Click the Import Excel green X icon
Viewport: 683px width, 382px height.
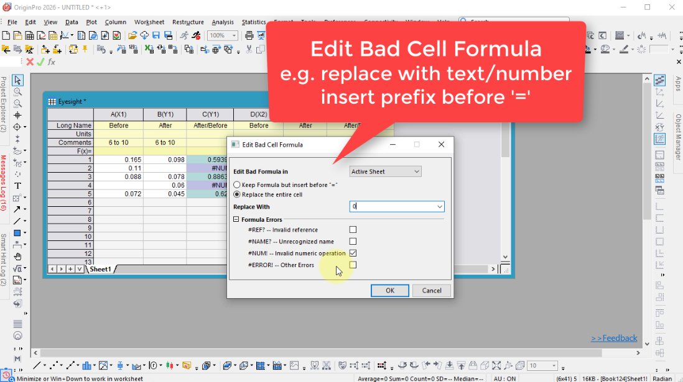(149, 49)
